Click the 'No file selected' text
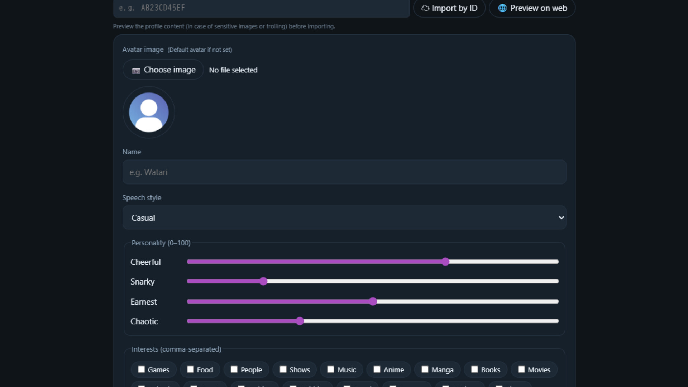 pyautogui.click(x=233, y=70)
